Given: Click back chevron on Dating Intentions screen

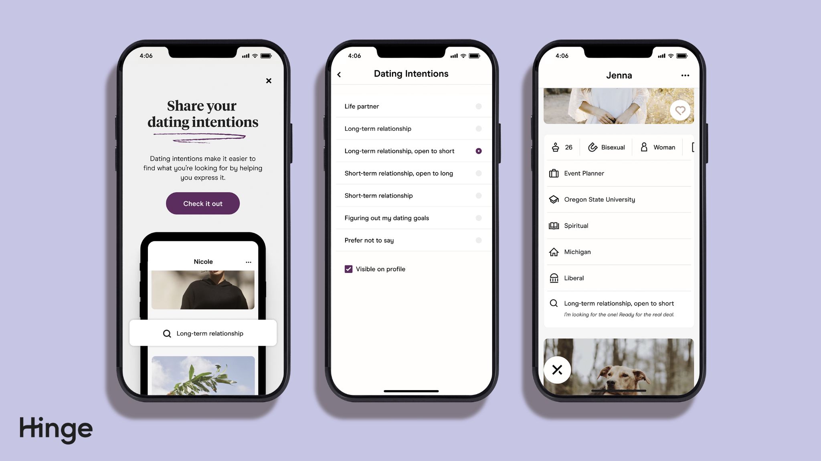Looking at the screenshot, I should point(339,74).
